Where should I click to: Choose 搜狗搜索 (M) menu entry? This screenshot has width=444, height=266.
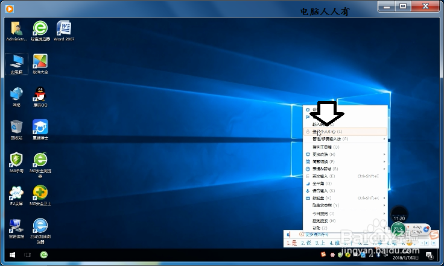click(345, 220)
